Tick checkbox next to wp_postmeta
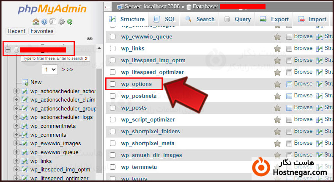334x182 pixels. coord(113,96)
